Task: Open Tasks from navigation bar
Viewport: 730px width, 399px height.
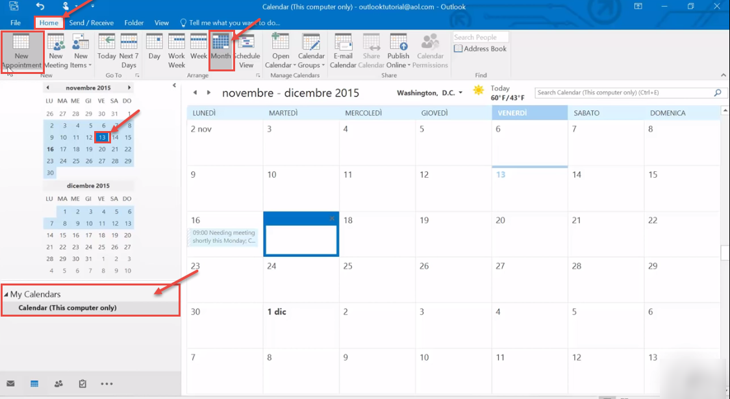Action: pyautogui.click(x=82, y=383)
